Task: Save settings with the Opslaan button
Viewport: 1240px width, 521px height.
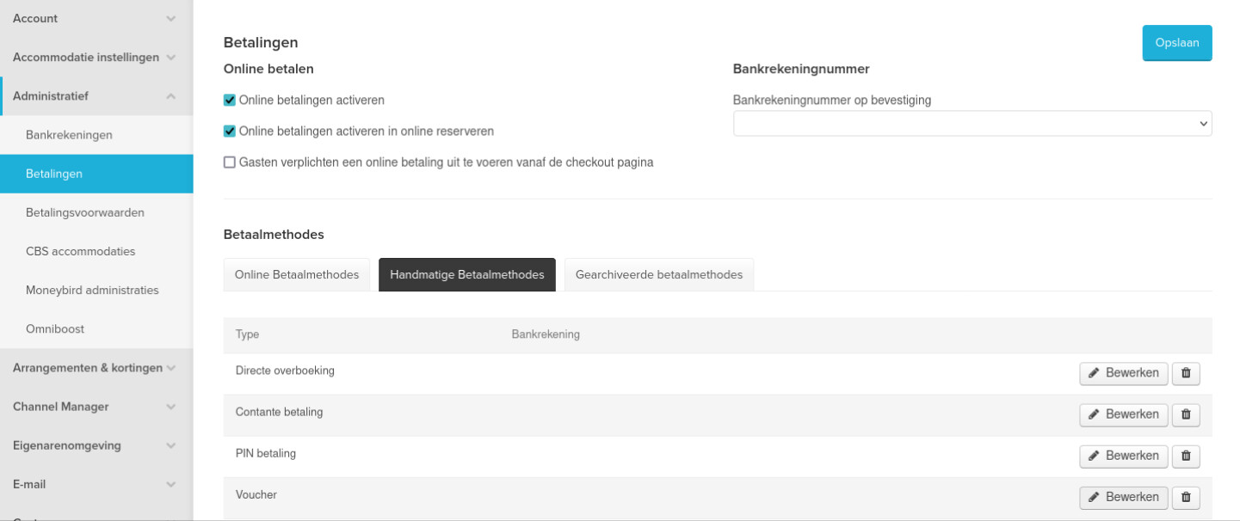Action: pyautogui.click(x=1176, y=43)
